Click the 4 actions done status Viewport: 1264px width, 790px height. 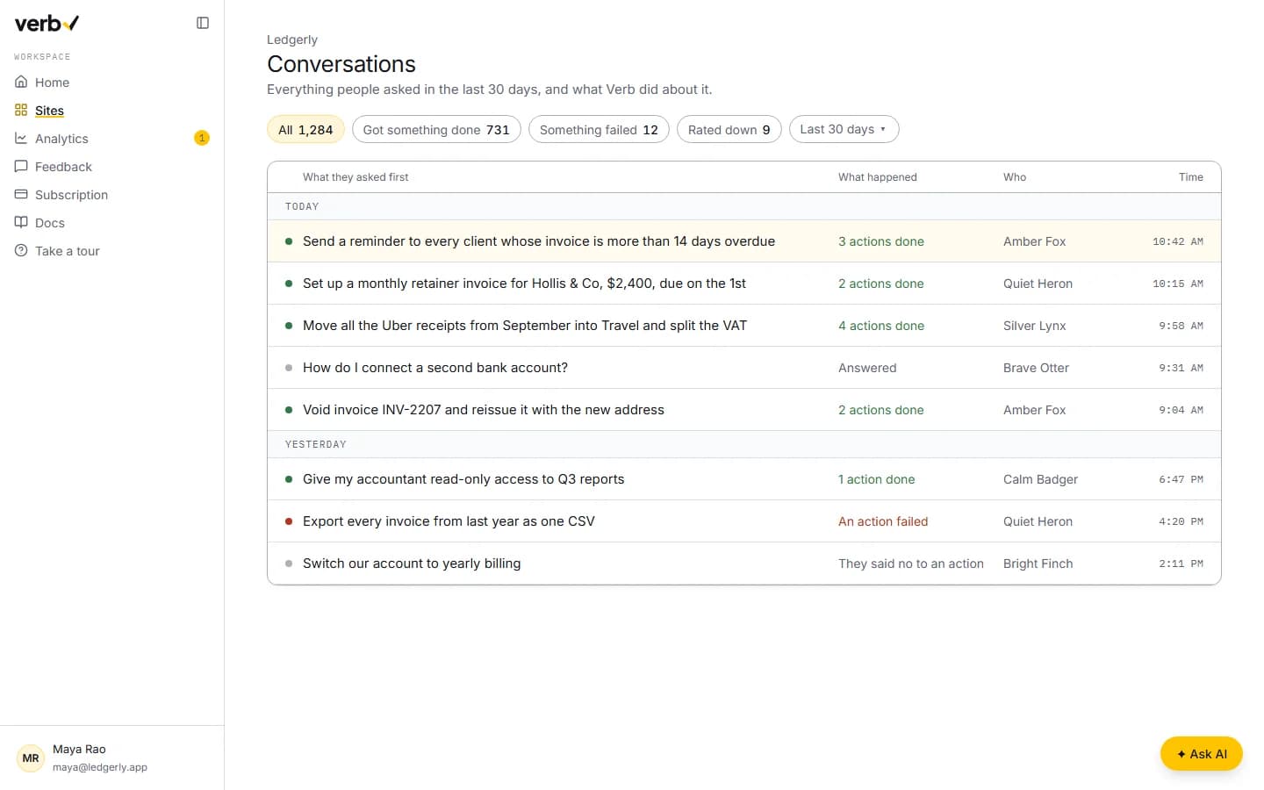point(881,326)
